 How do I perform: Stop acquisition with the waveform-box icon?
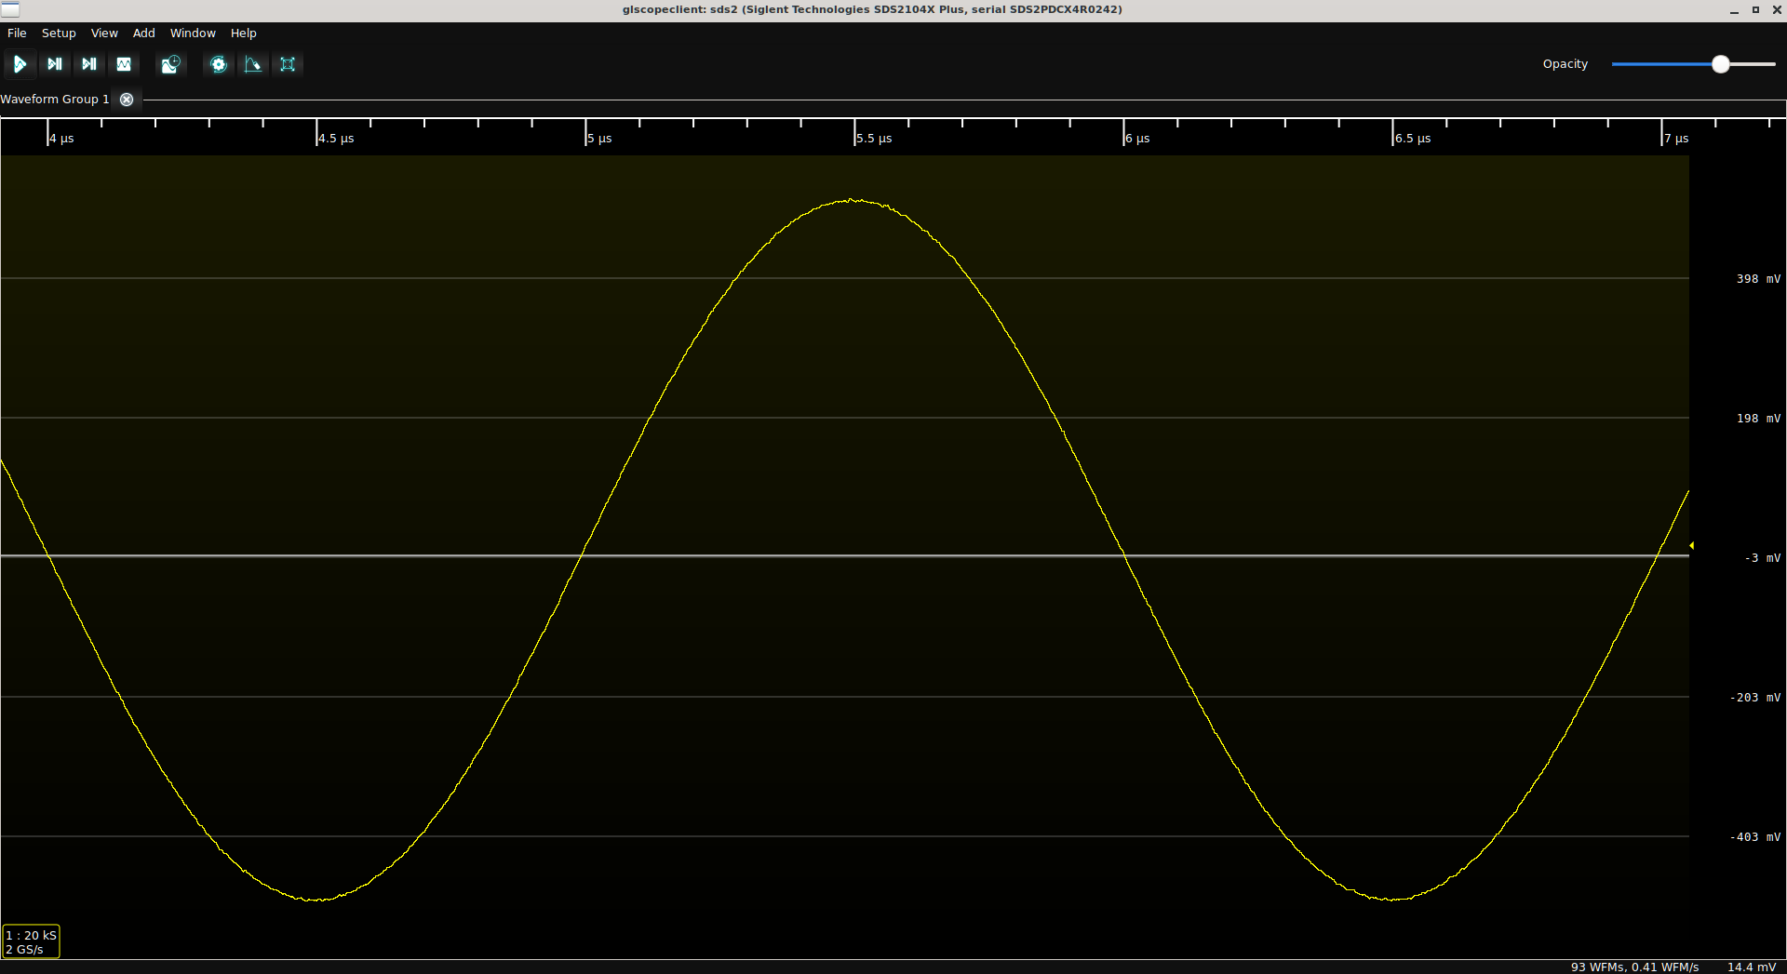[x=124, y=64]
